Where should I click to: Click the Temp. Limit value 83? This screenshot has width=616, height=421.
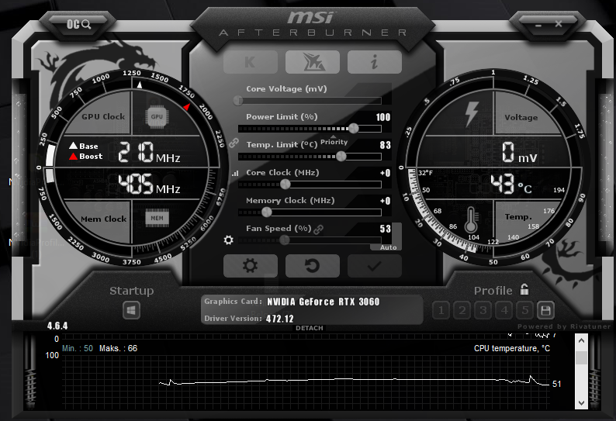coord(386,145)
